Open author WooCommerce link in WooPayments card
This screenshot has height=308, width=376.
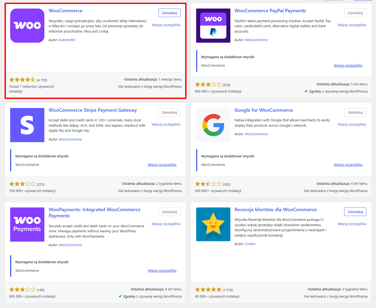[70, 245]
